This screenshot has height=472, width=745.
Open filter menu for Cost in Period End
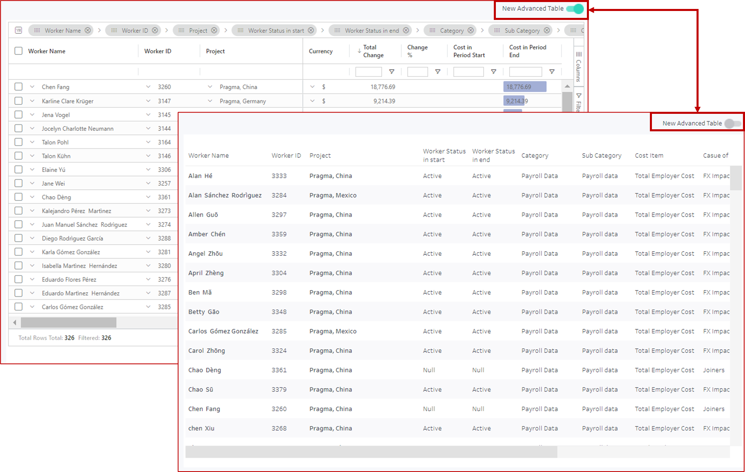click(x=552, y=72)
